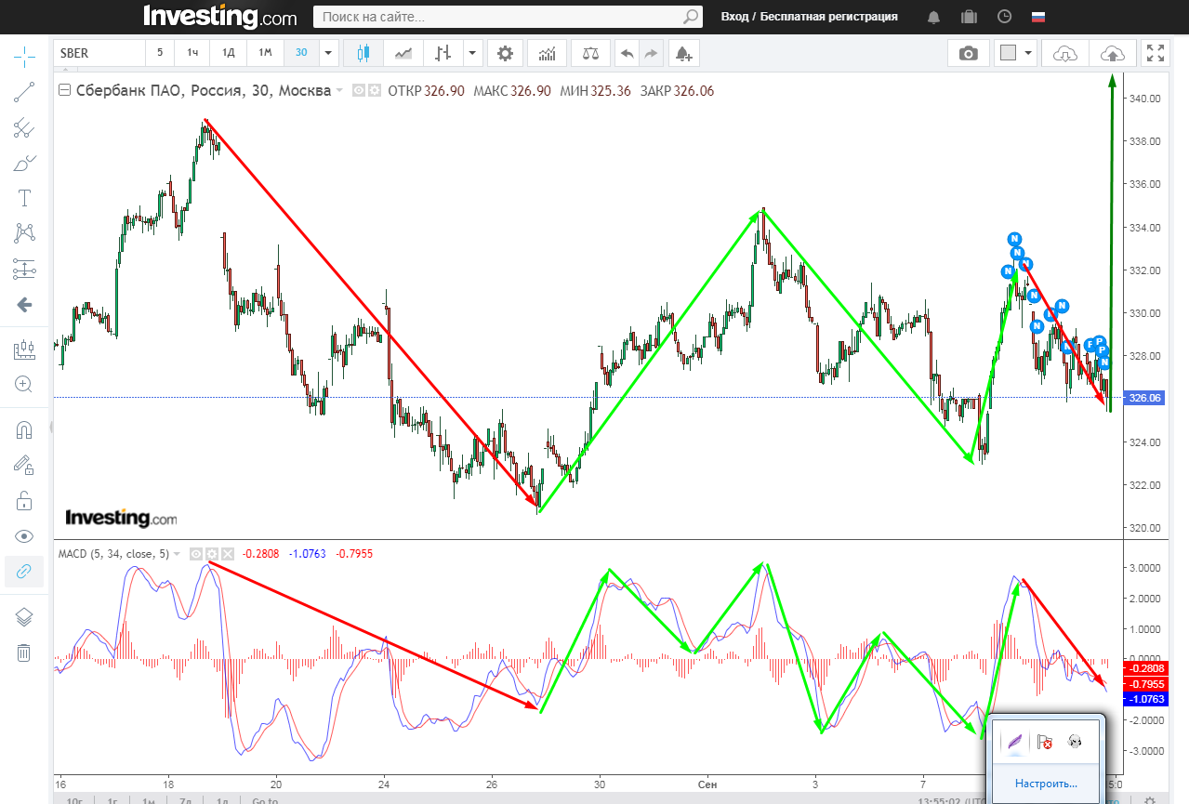This screenshot has width=1189, height=804.
Task: Select the magnet mode tool
Action: tap(24, 430)
